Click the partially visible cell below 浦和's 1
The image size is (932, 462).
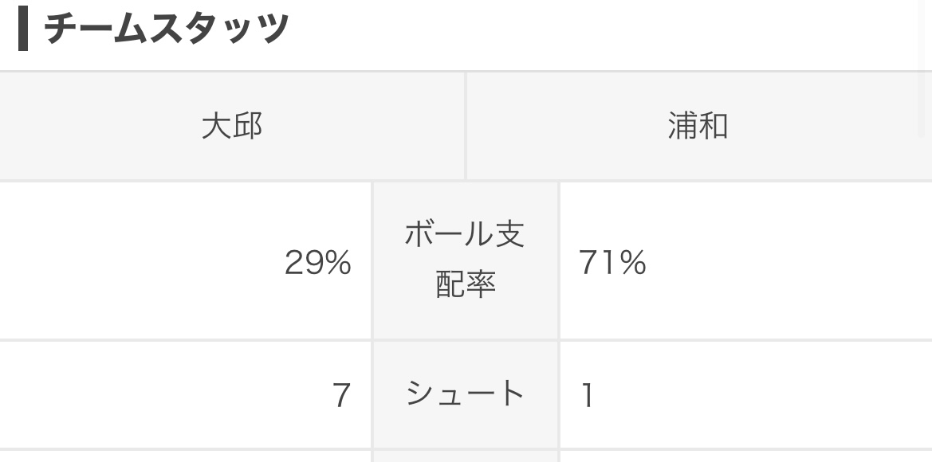(x=746, y=456)
